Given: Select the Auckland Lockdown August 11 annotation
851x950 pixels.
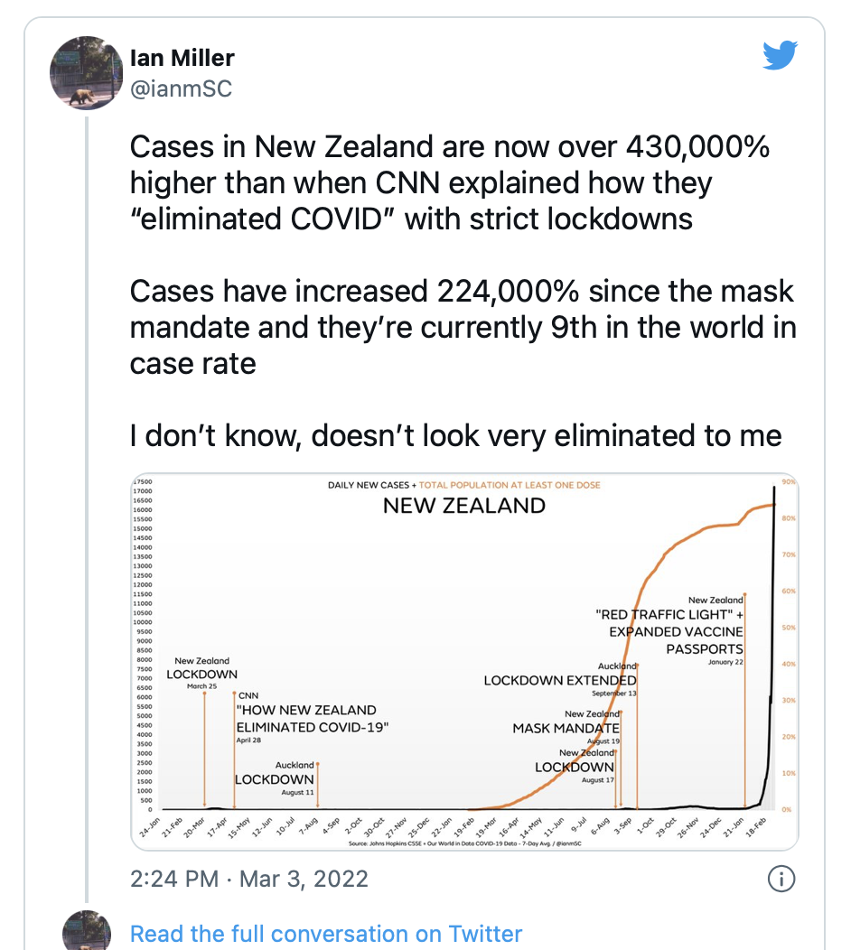Looking at the screenshot, I should pos(276,778).
